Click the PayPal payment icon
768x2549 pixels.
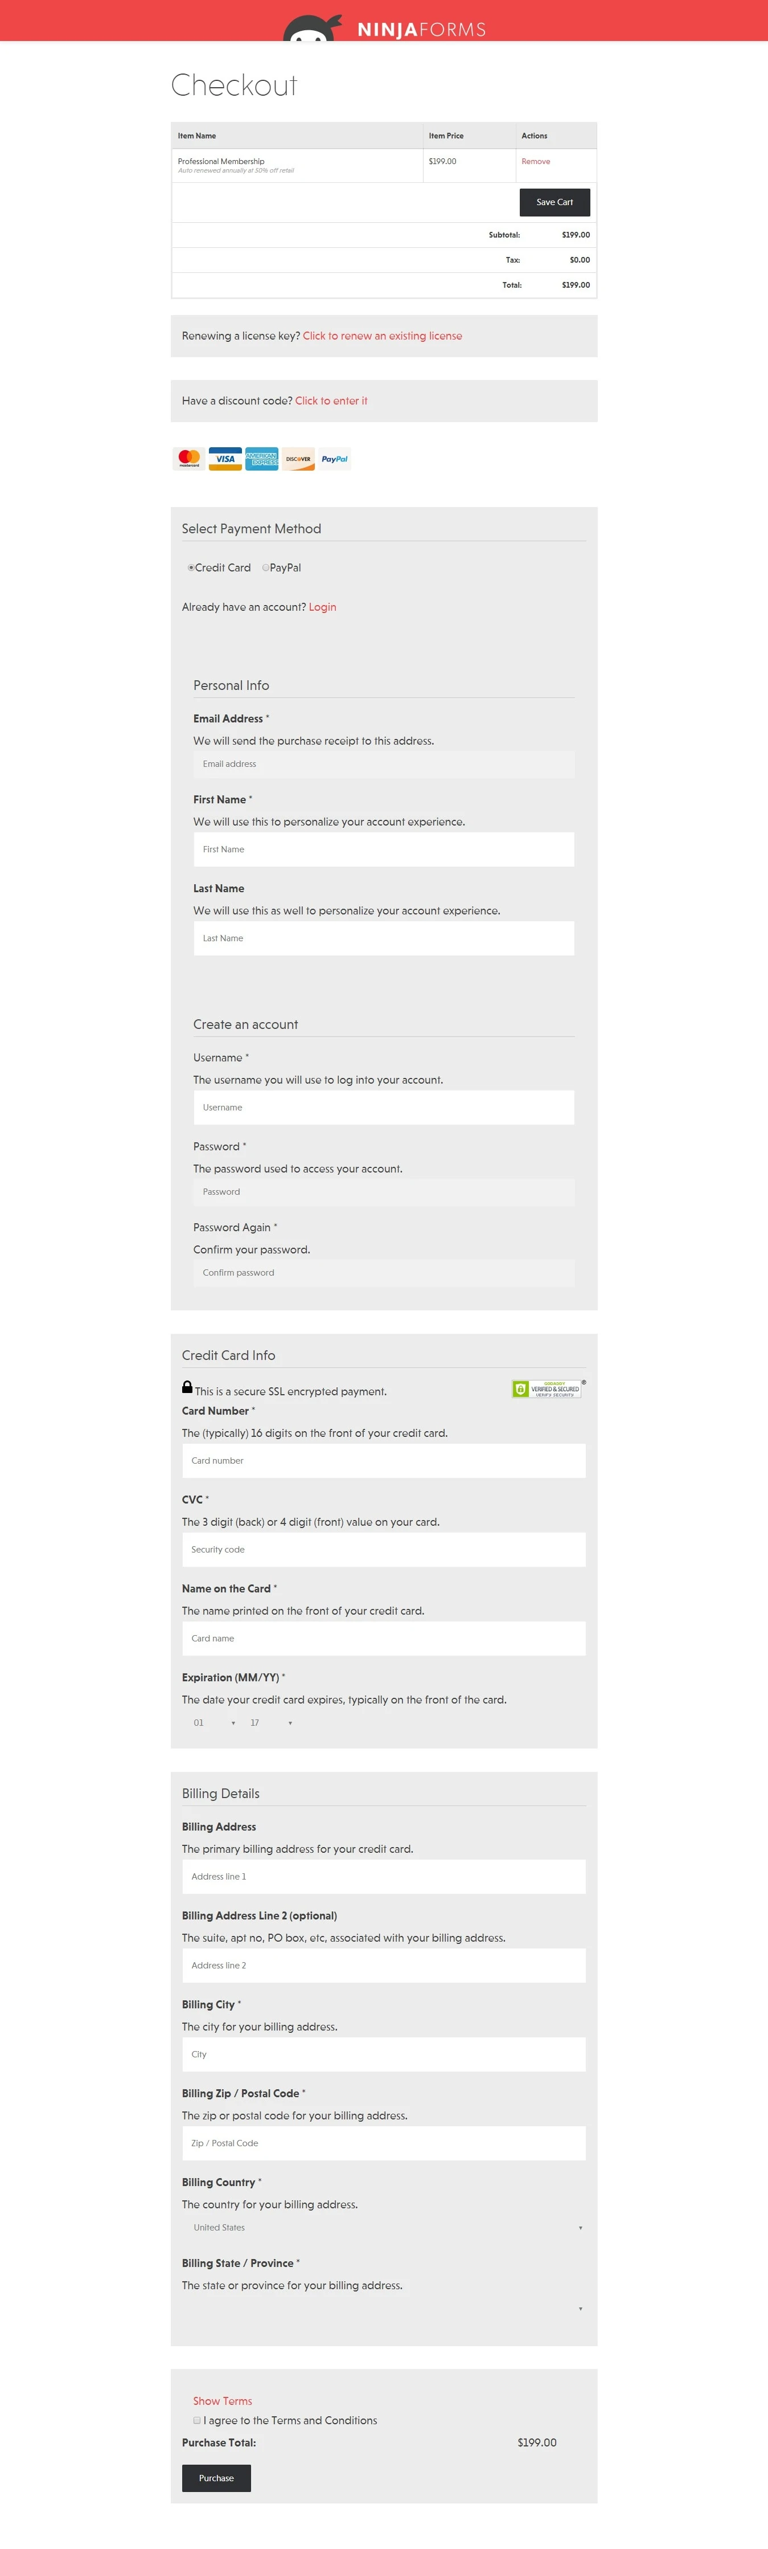(335, 459)
